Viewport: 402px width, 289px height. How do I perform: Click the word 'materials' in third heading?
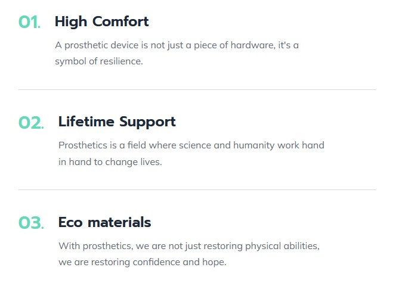click(x=119, y=222)
